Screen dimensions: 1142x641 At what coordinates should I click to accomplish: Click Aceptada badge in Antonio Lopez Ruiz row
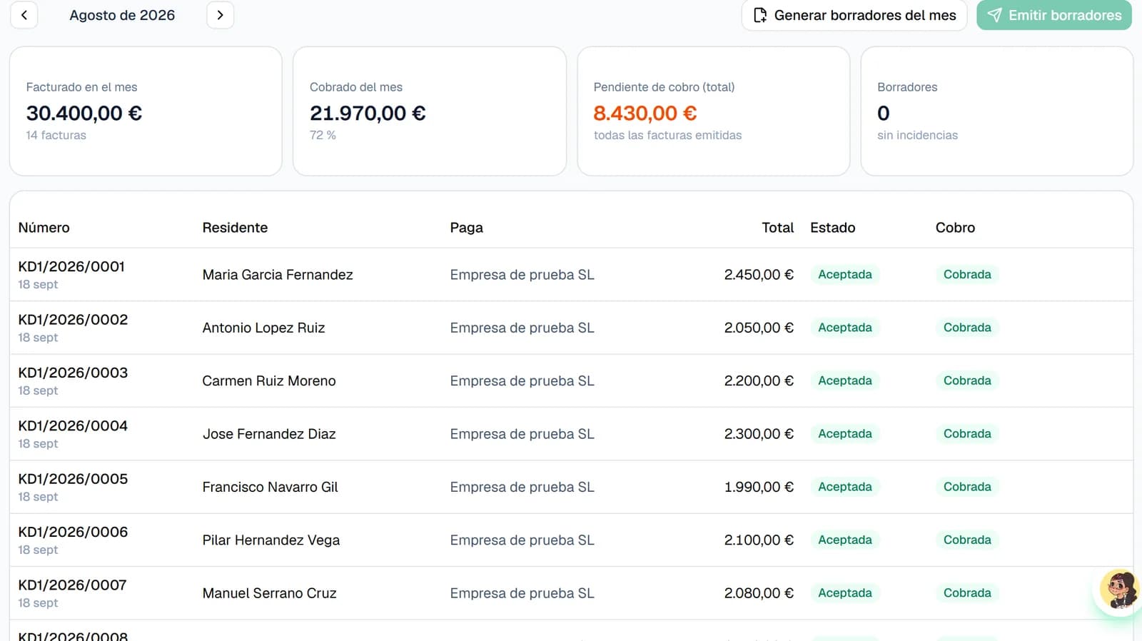pyautogui.click(x=845, y=328)
